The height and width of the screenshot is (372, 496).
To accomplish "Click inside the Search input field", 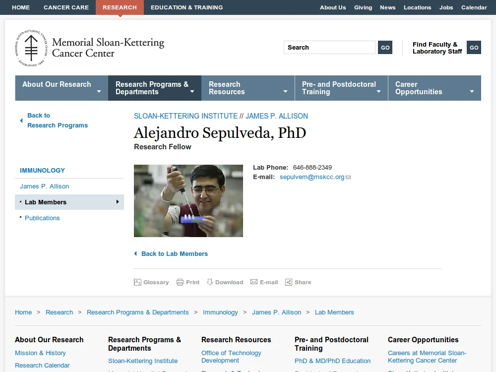I will coord(329,48).
